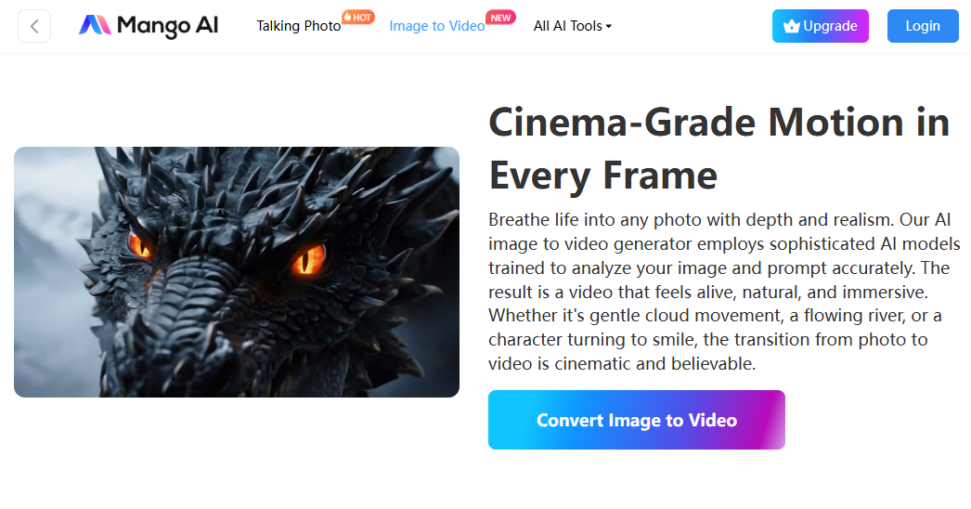Expand the All AI Tools dropdown
Viewport: 971px width, 509px height.
tap(573, 26)
